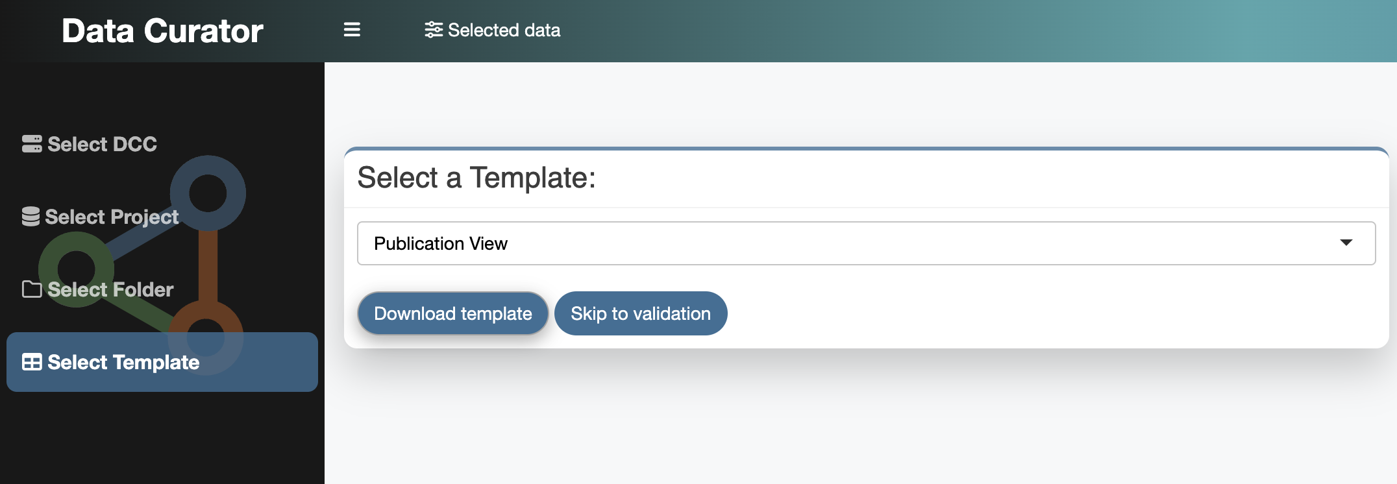
Task: Click the Download template button
Action: coord(453,313)
